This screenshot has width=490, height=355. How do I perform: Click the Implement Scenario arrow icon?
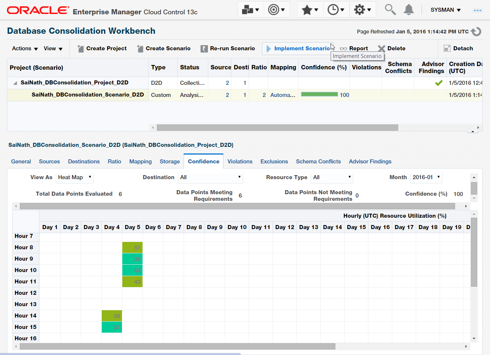269,48
